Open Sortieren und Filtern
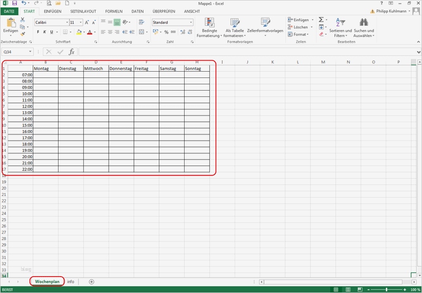Image resolution: width=422 pixels, height=293 pixels. pos(340,28)
